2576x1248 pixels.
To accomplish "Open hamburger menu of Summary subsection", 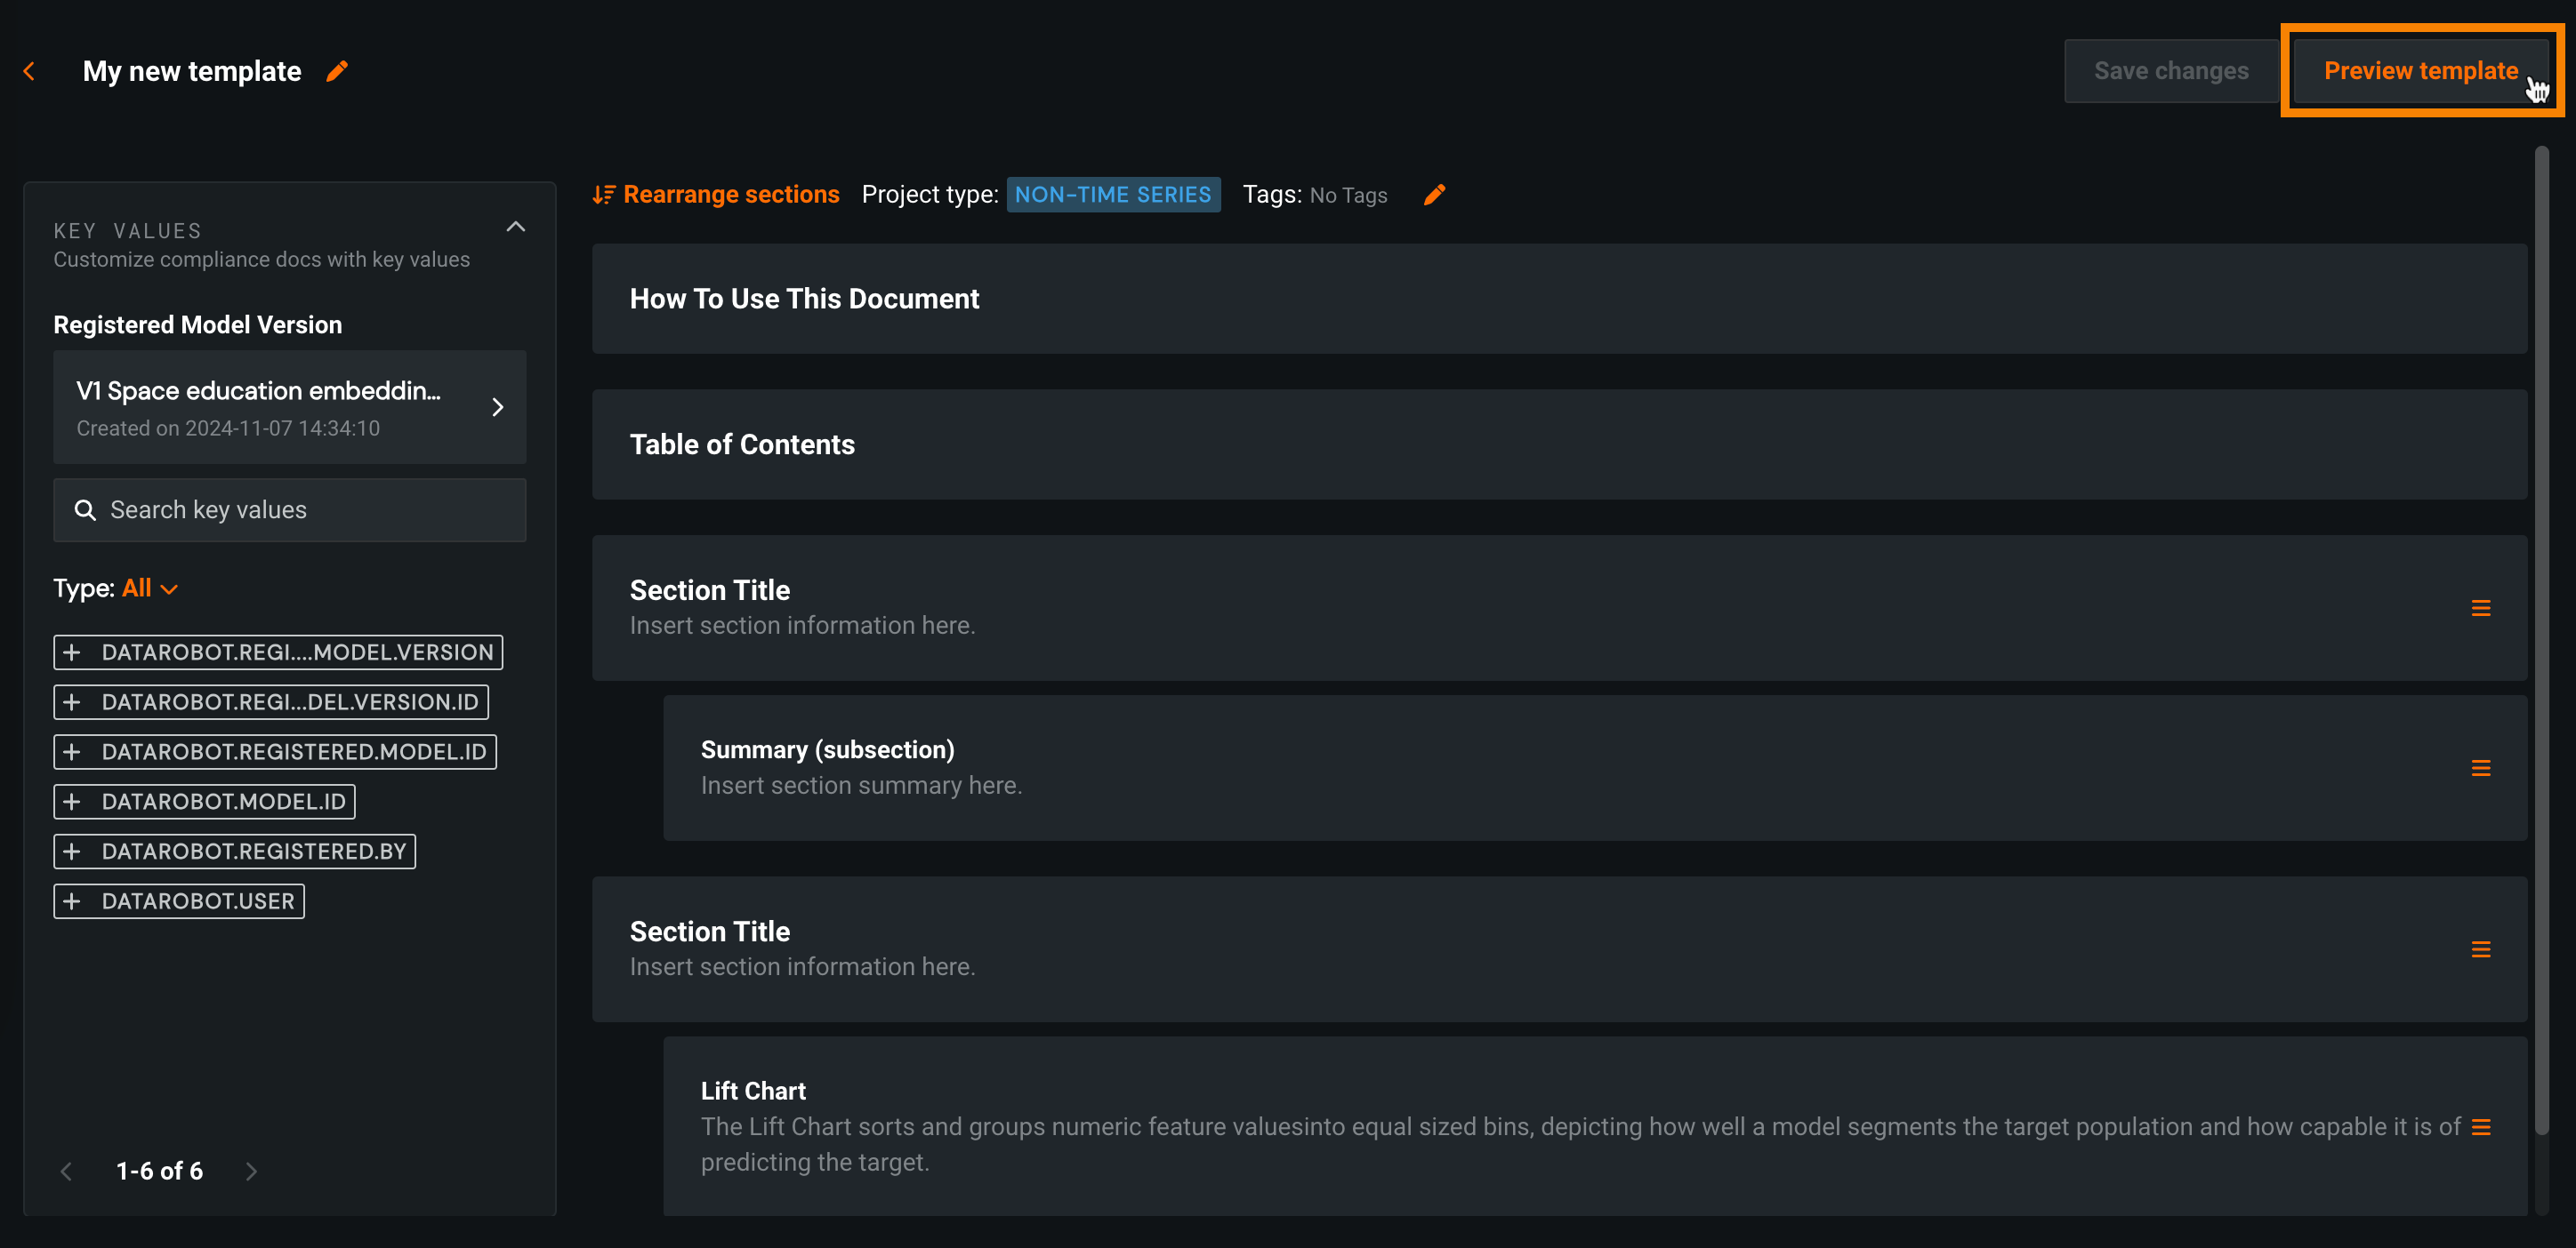I will [2480, 768].
